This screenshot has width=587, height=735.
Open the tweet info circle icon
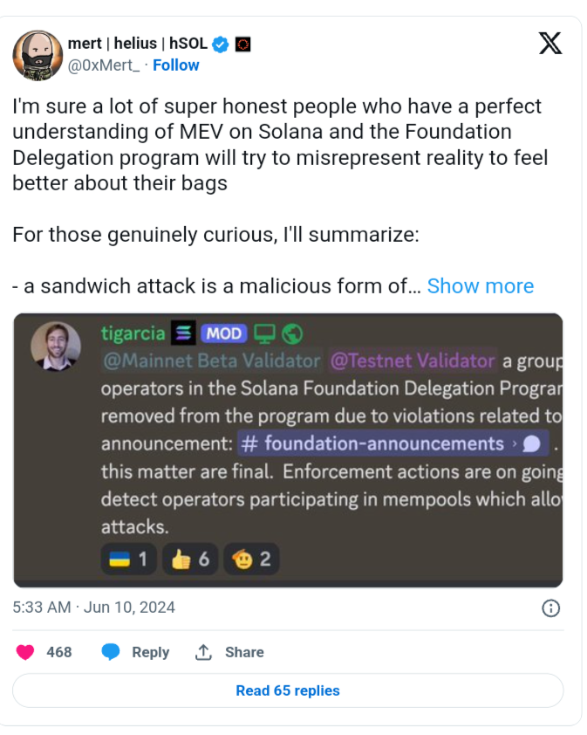point(550,608)
